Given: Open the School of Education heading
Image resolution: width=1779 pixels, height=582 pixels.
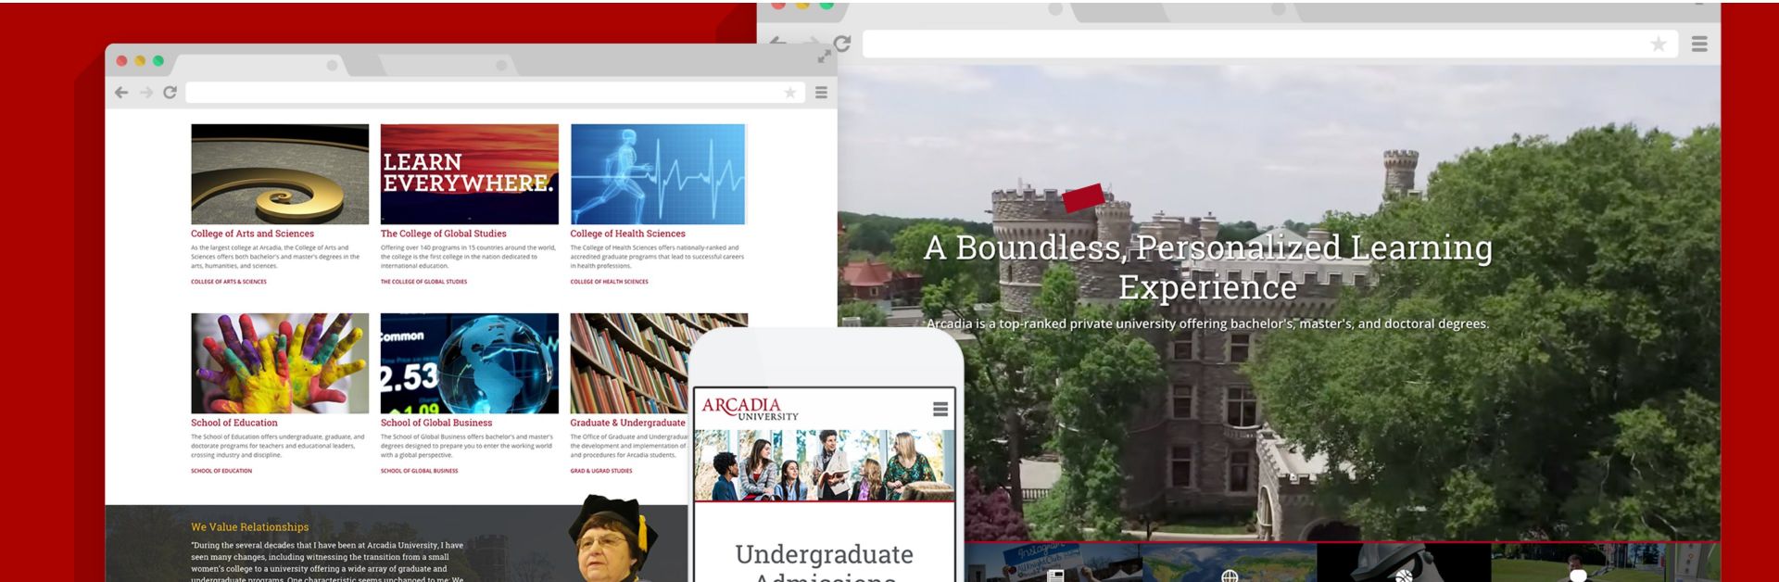Looking at the screenshot, I should [234, 423].
